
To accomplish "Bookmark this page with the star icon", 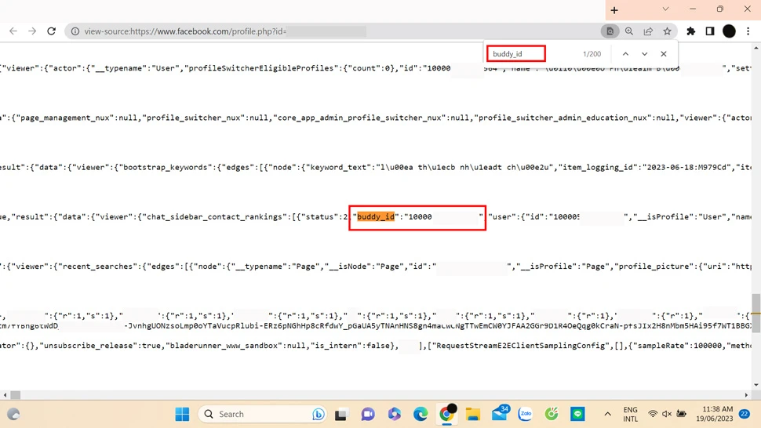I will click(667, 31).
